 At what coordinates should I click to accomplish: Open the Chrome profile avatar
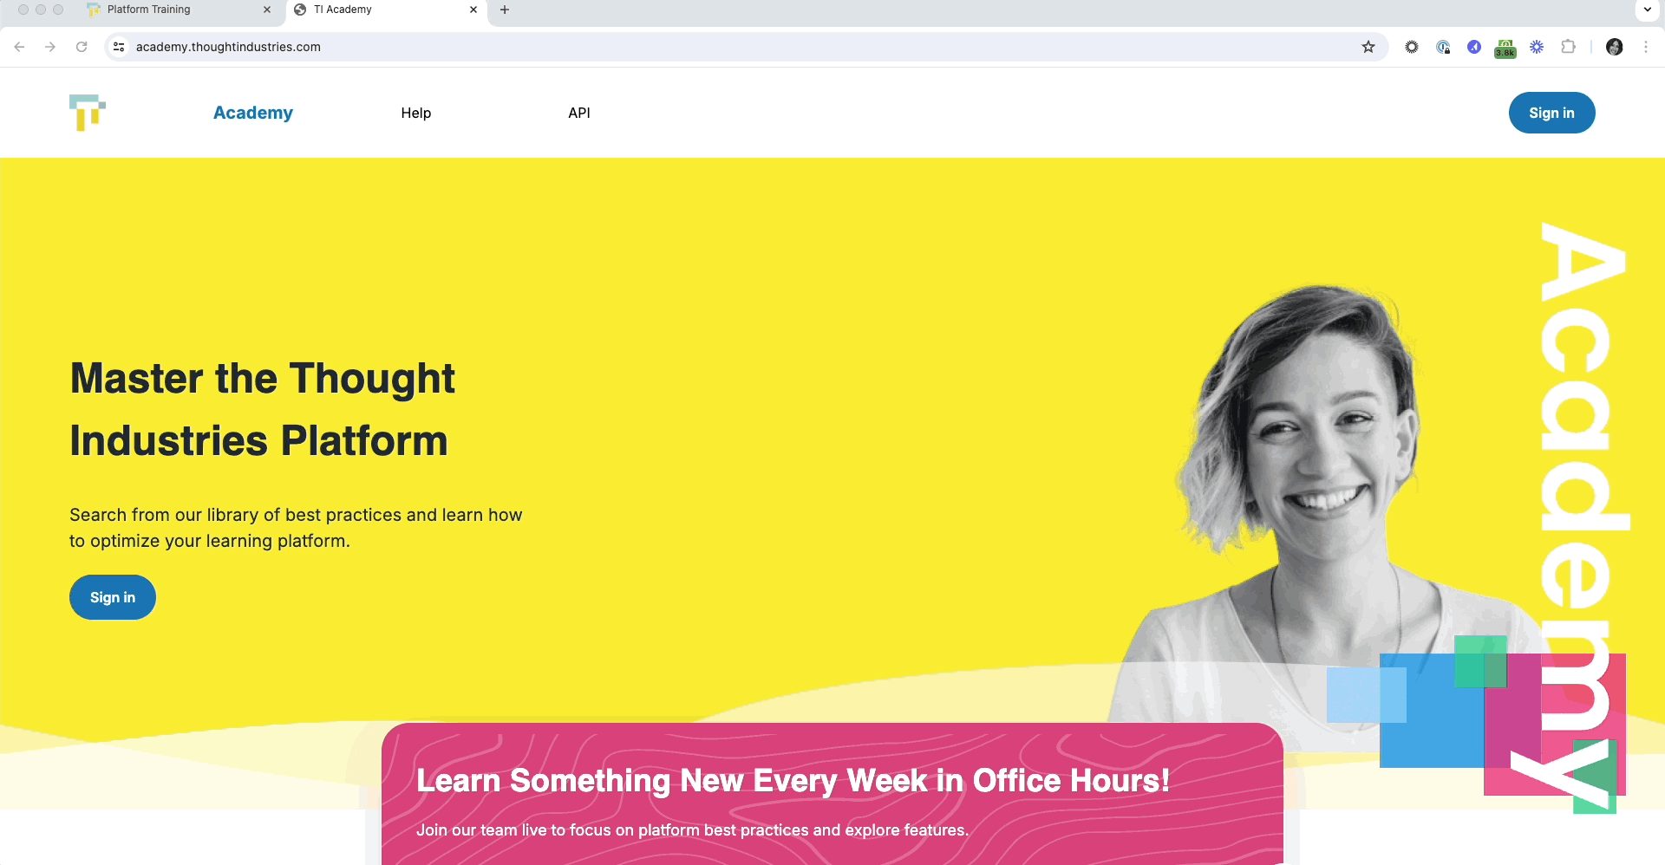click(x=1615, y=47)
